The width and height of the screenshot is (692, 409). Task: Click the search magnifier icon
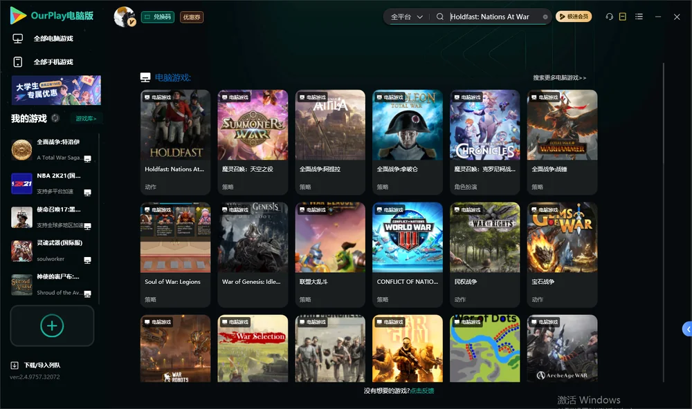coord(439,17)
